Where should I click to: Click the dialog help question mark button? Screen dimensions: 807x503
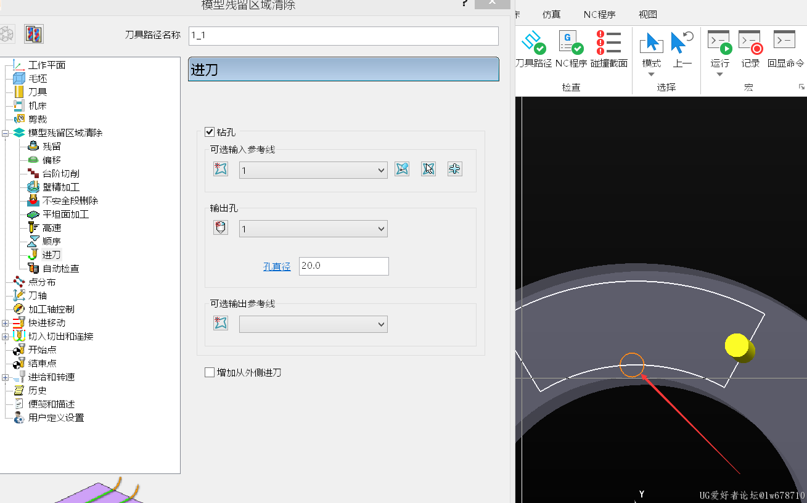pyautogui.click(x=464, y=4)
